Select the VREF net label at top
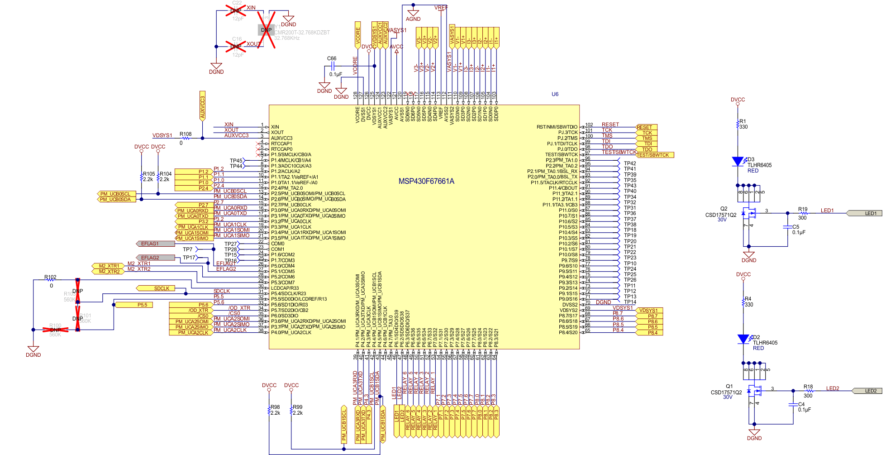This screenshot has width=886, height=455. click(441, 8)
